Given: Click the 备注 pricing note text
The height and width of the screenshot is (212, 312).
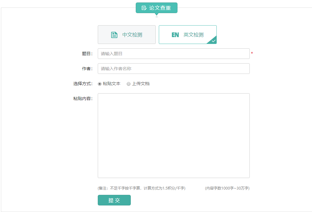Looking at the screenshot, I should point(142,188).
